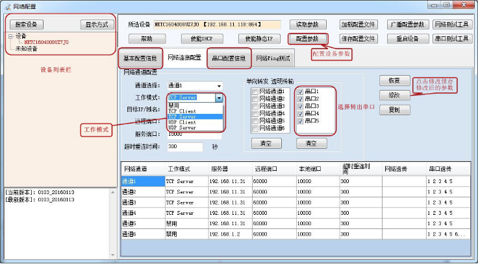Choose TCP Client from work mode list
The image size is (478, 264).
[182, 111]
